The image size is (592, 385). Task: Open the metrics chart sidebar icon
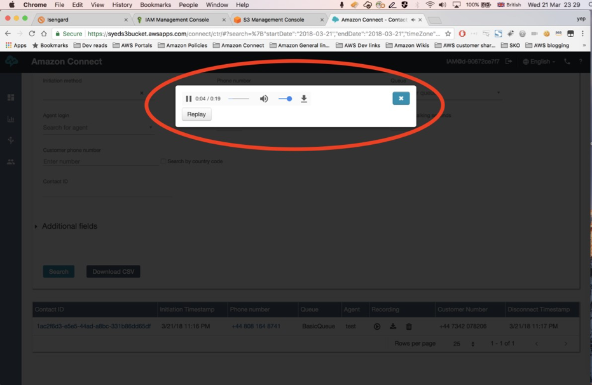(11, 119)
